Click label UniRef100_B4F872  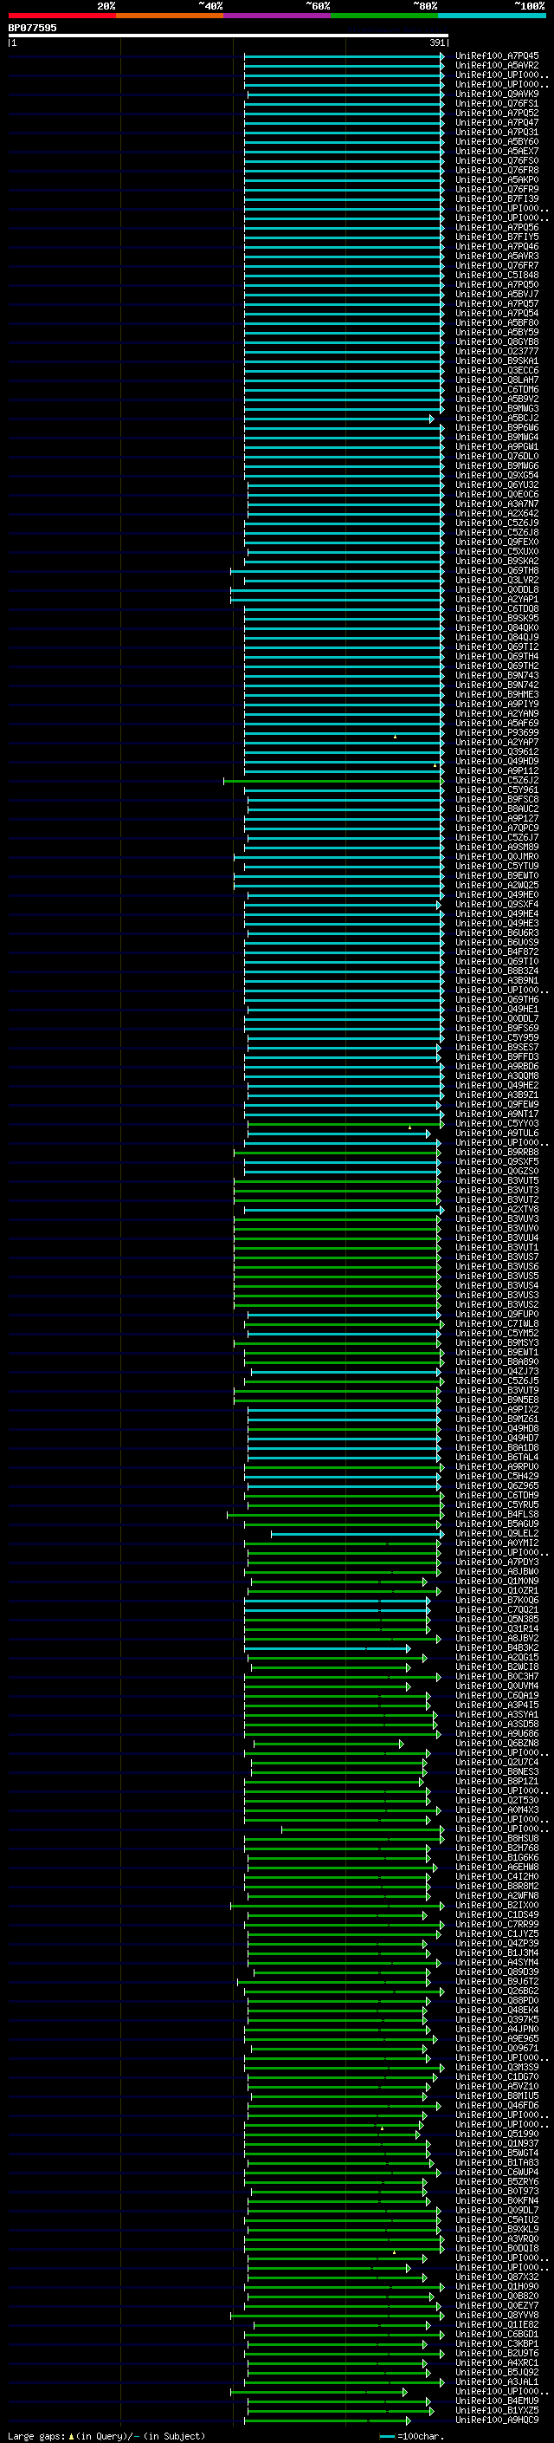coord(497,952)
